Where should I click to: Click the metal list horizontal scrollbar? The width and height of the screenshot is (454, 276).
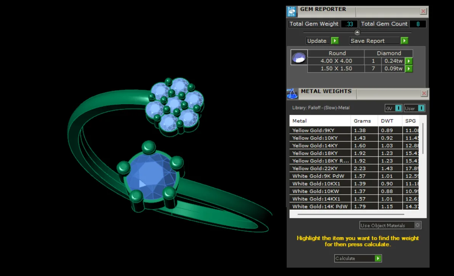(351, 214)
